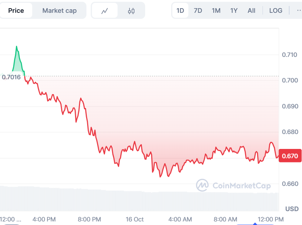Switch to candlestick chart view

130,10
